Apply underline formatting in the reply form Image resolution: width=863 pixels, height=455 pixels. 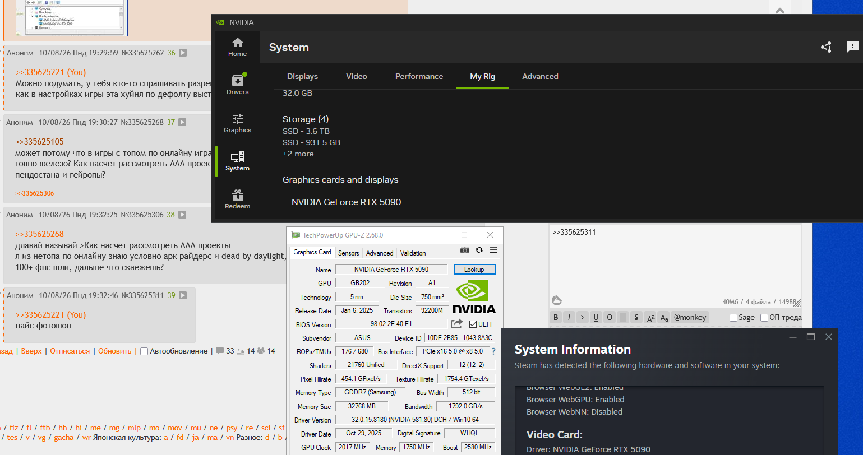click(x=596, y=317)
